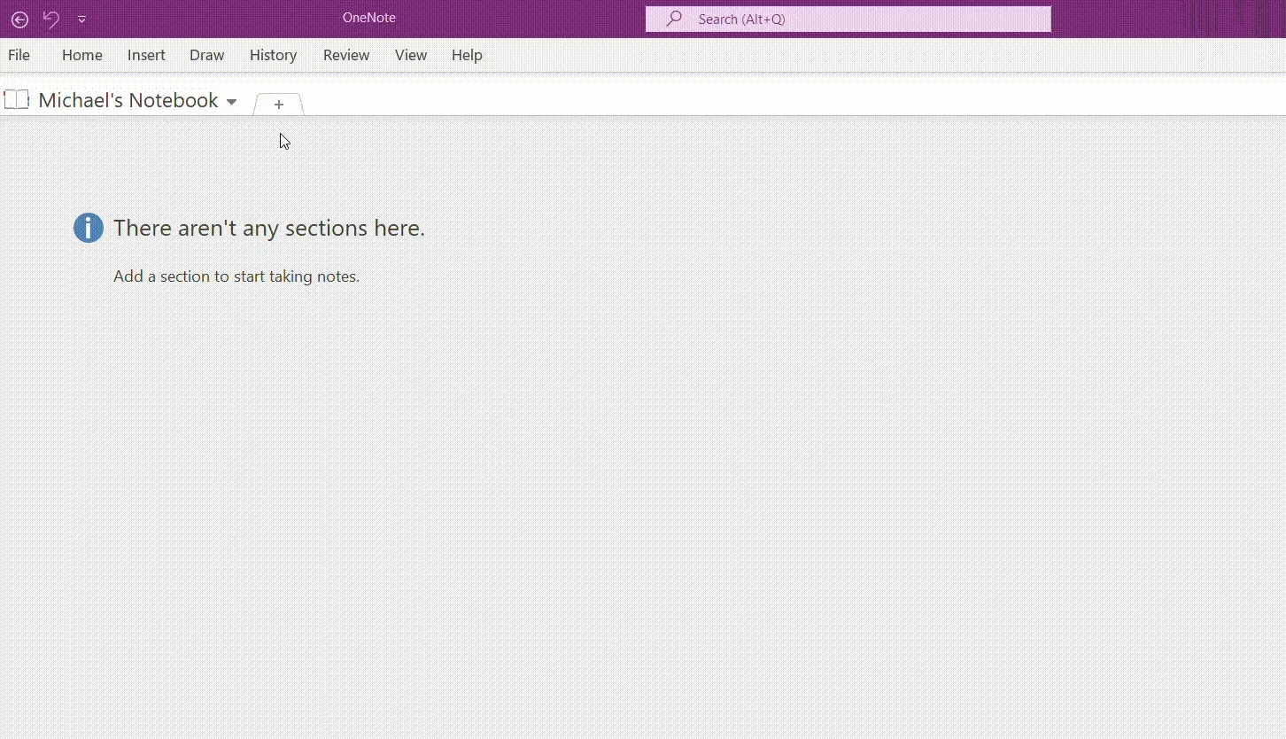Click the search magnifier icon
Image resolution: width=1286 pixels, height=739 pixels.
pyautogui.click(x=673, y=19)
